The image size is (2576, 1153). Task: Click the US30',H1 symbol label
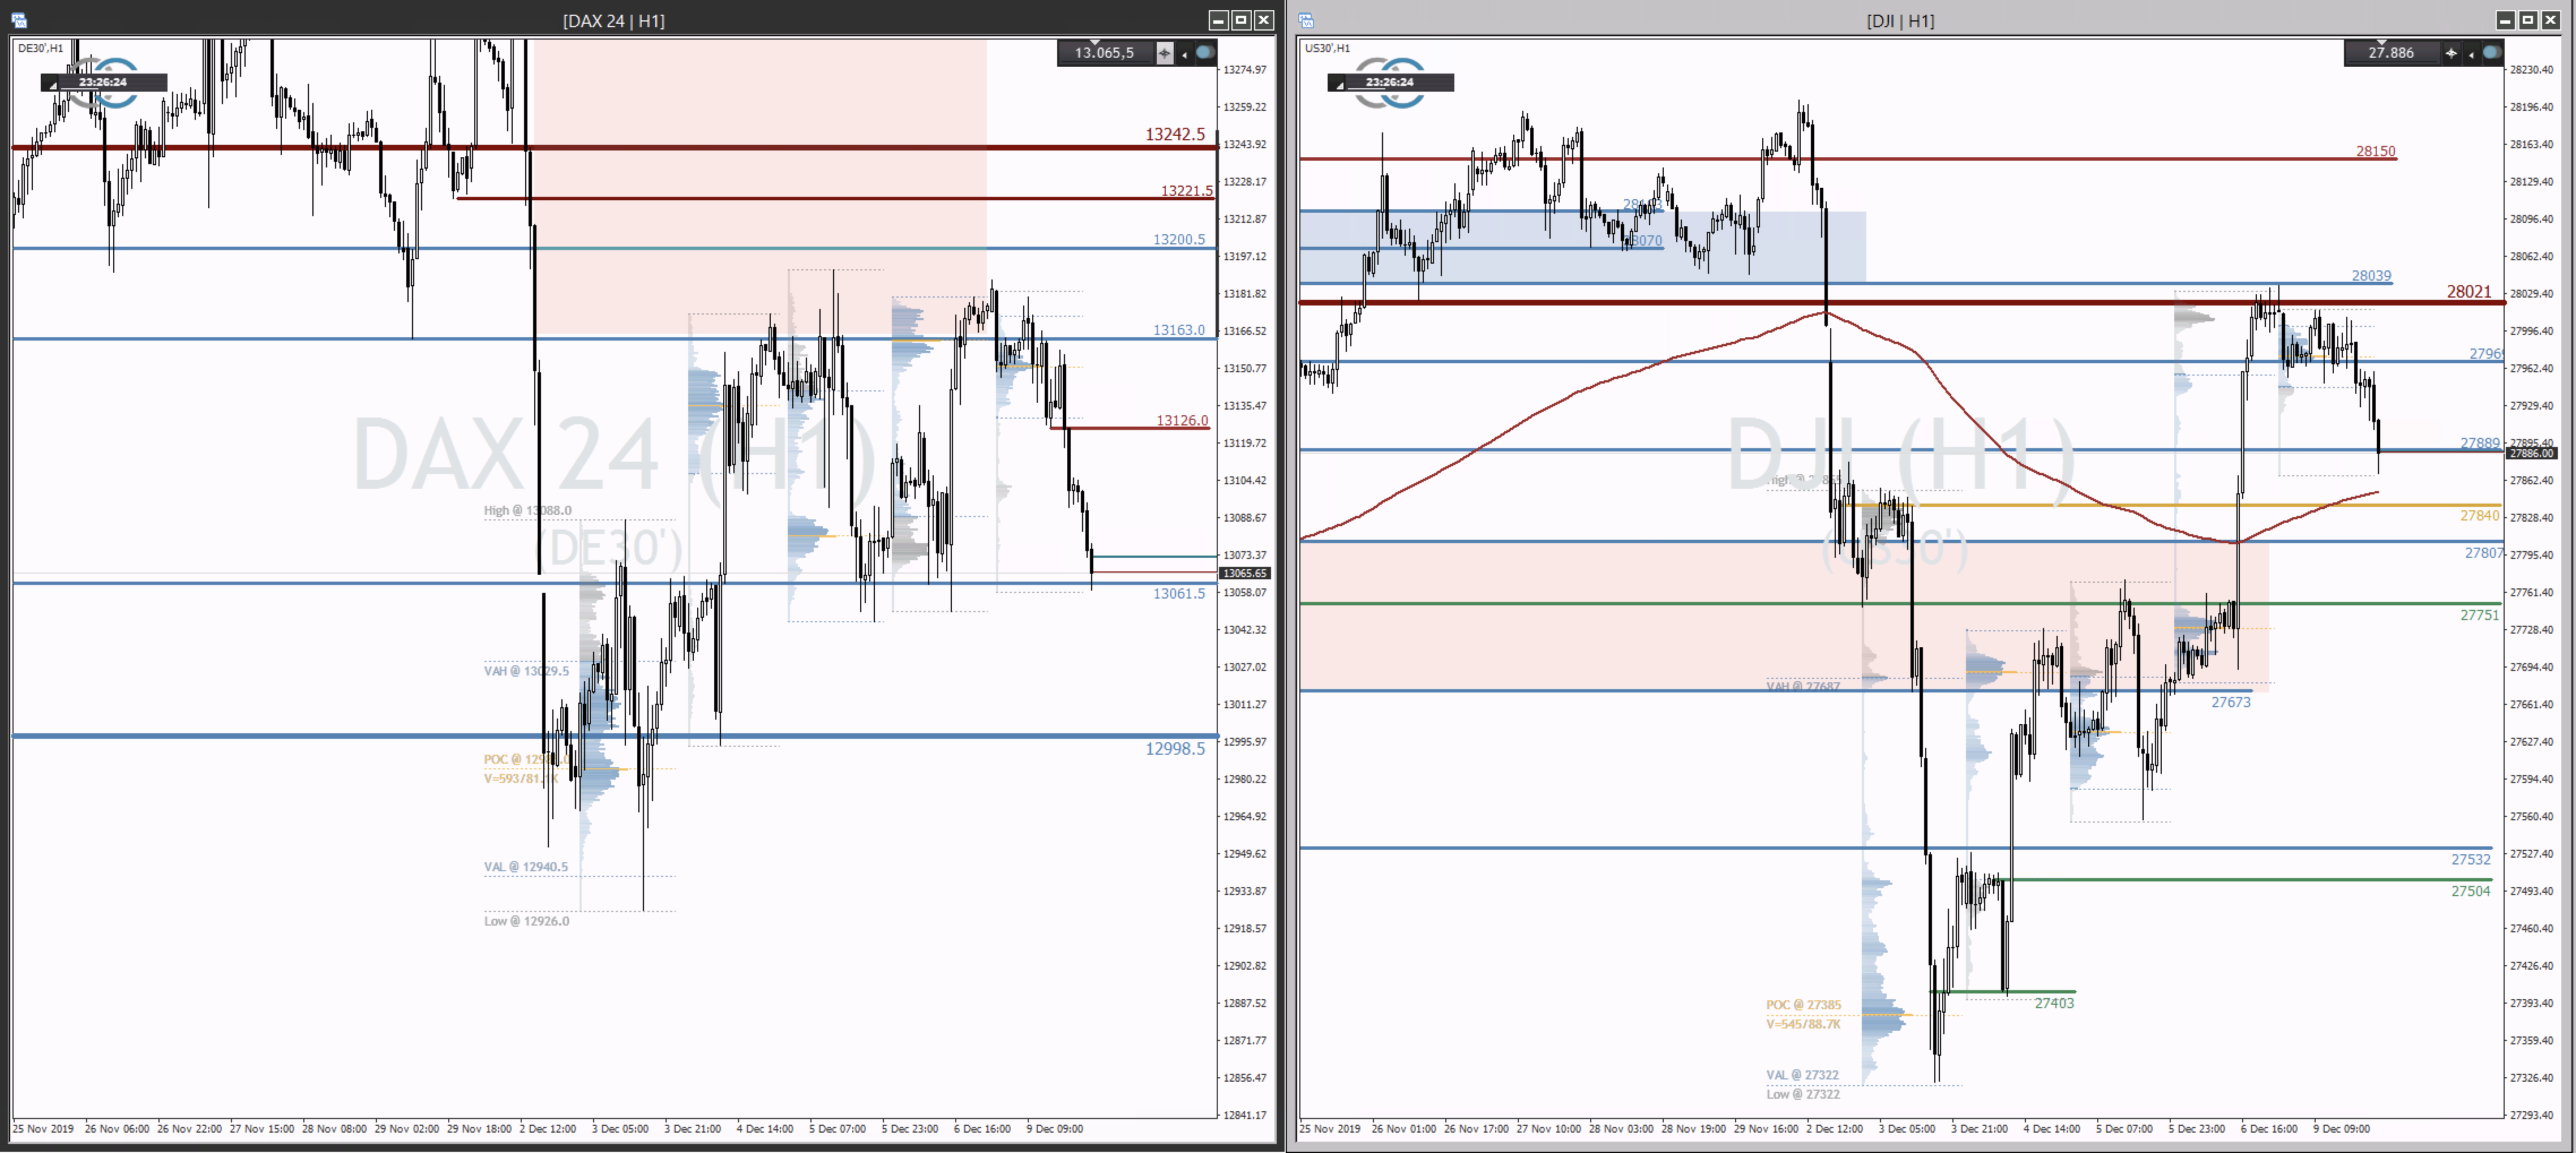pyautogui.click(x=1327, y=48)
